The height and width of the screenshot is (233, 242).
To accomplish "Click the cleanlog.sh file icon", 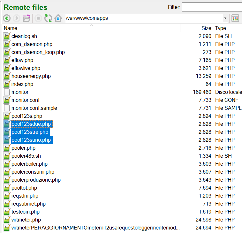I will tap(7, 36).
